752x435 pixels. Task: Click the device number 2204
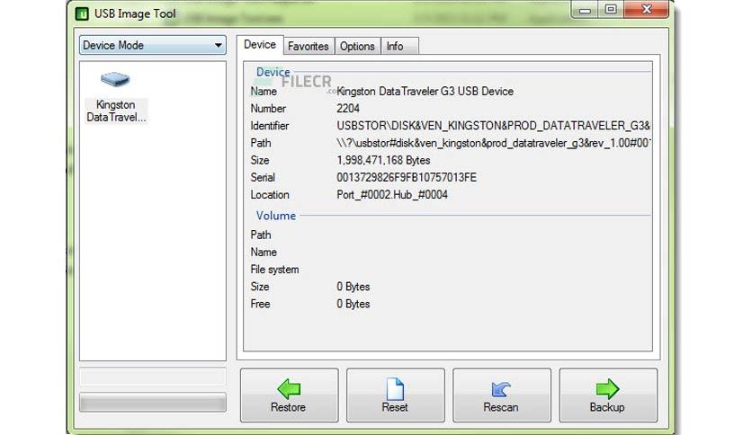pos(348,109)
